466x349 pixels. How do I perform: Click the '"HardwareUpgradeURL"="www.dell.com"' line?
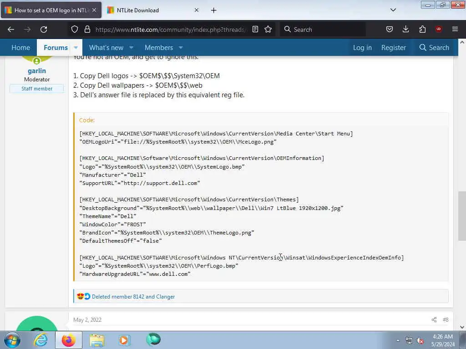click(135, 274)
